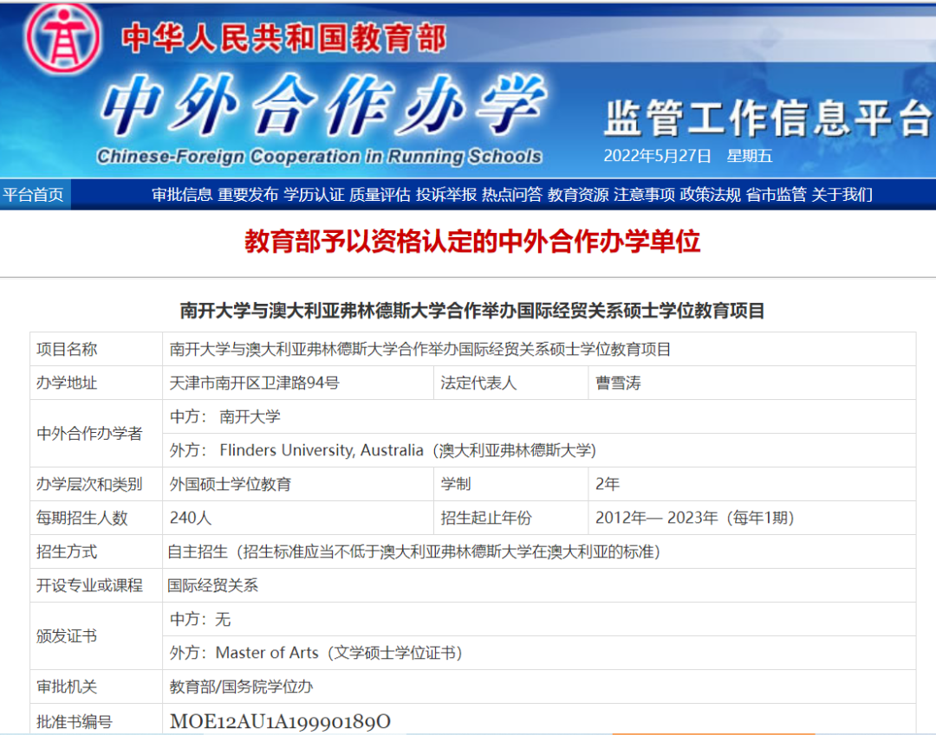The image size is (936, 735).
Task: Click the Chinese-Foreign Cooperation in Running Schools subtitle
Action: click(x=319, y=156)
